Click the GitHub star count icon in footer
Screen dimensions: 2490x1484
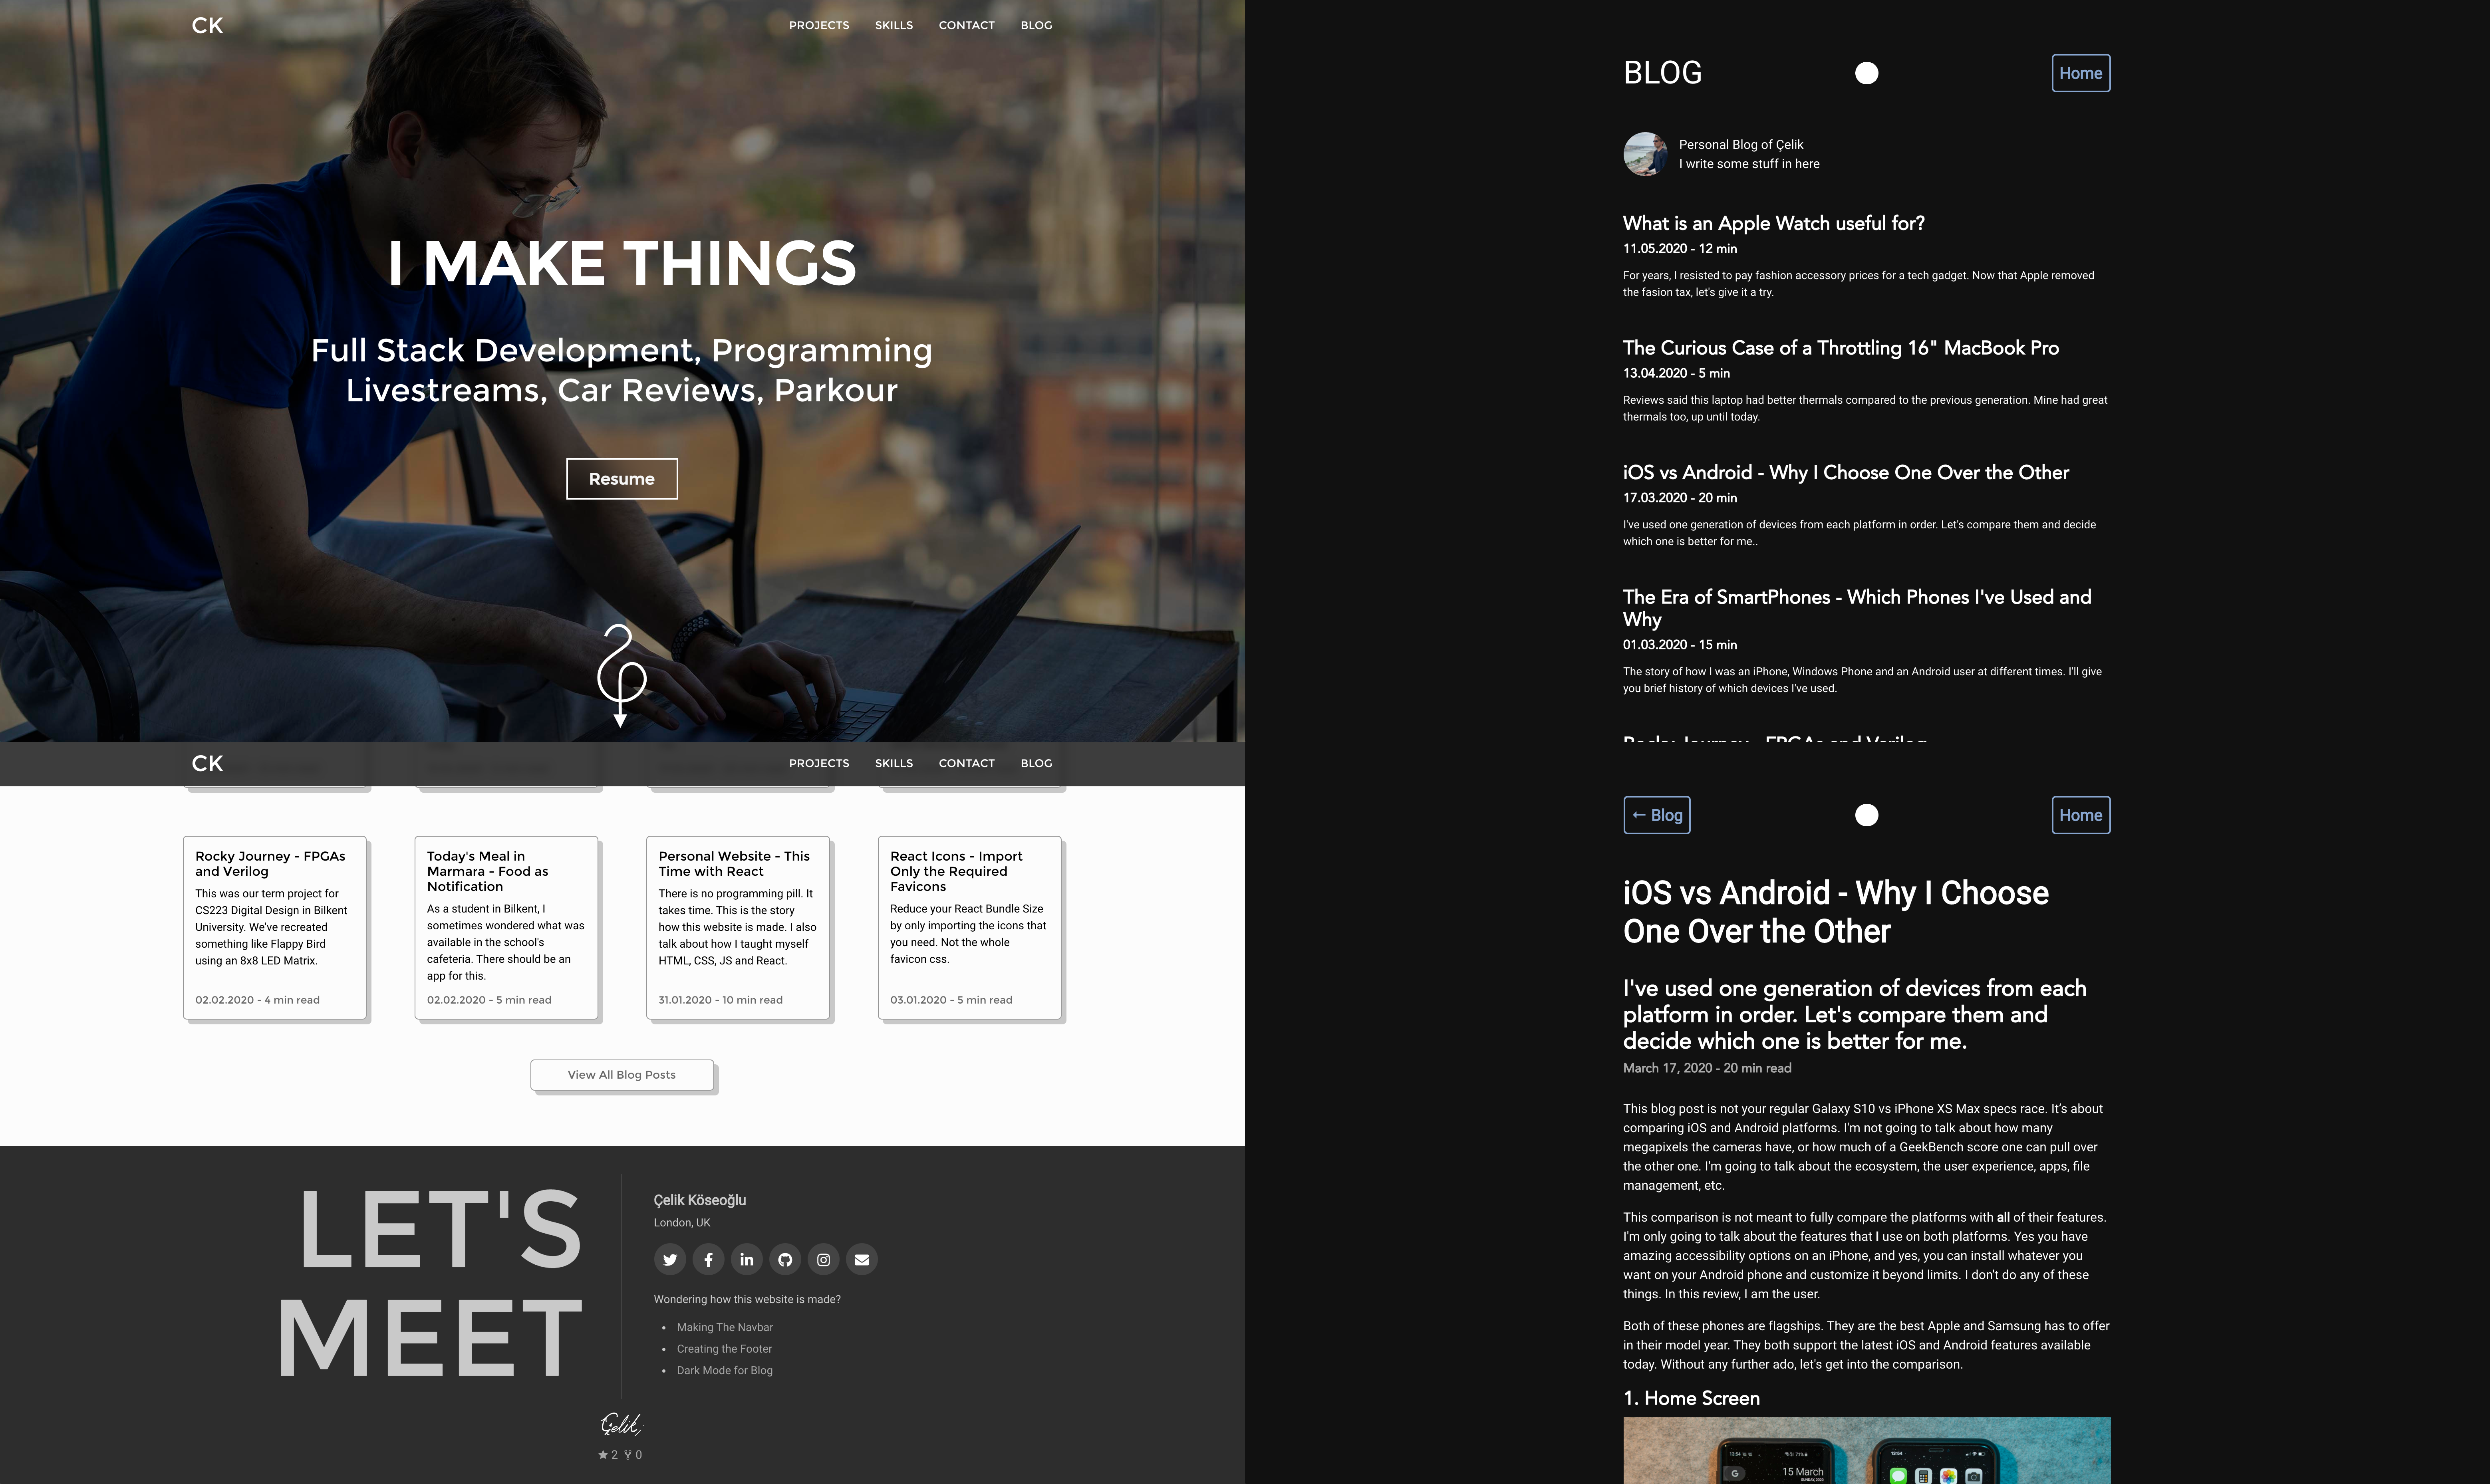coord(603,1455)
